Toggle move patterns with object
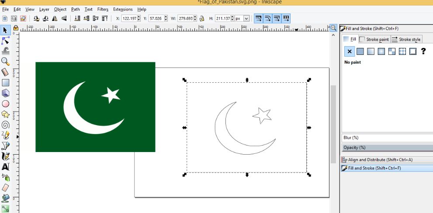This screenshot has height=213, width=433. click(x=286, y=18)
